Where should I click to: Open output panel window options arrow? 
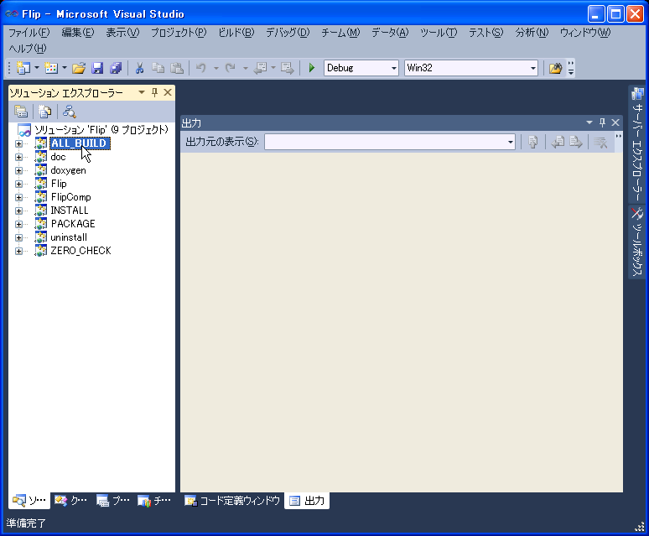pos(589,122)
